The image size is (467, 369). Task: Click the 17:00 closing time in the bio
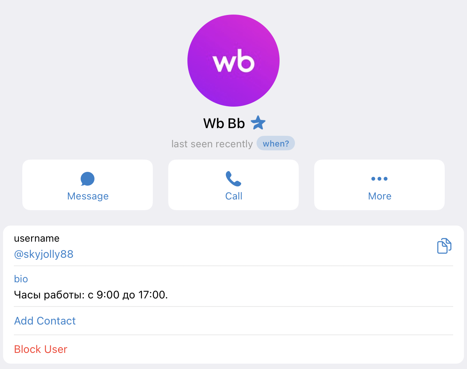point(155,295)
